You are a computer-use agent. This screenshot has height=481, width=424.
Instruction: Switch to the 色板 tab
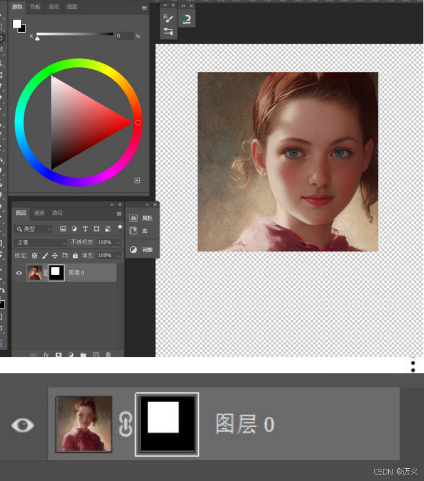pyautogui.click(x=35, y=7)
